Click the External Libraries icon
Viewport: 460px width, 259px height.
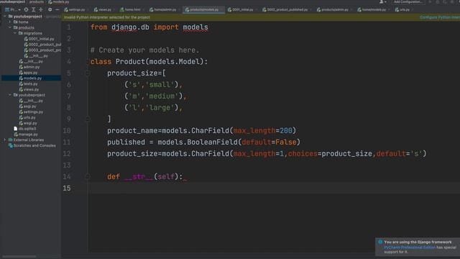[x=11, y=140]
